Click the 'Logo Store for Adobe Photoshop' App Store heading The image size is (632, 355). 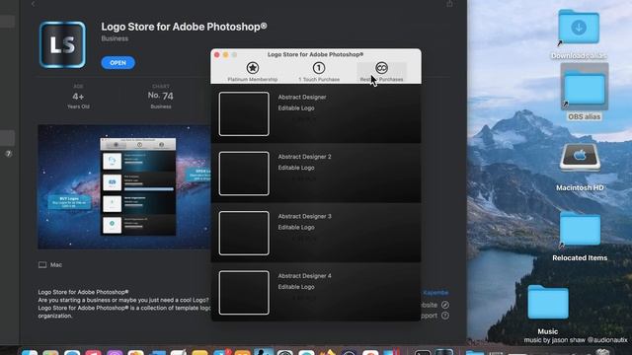pos(184,27)
